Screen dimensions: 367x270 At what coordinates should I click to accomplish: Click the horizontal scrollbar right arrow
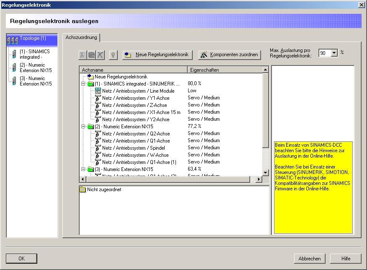coord(258,179)
